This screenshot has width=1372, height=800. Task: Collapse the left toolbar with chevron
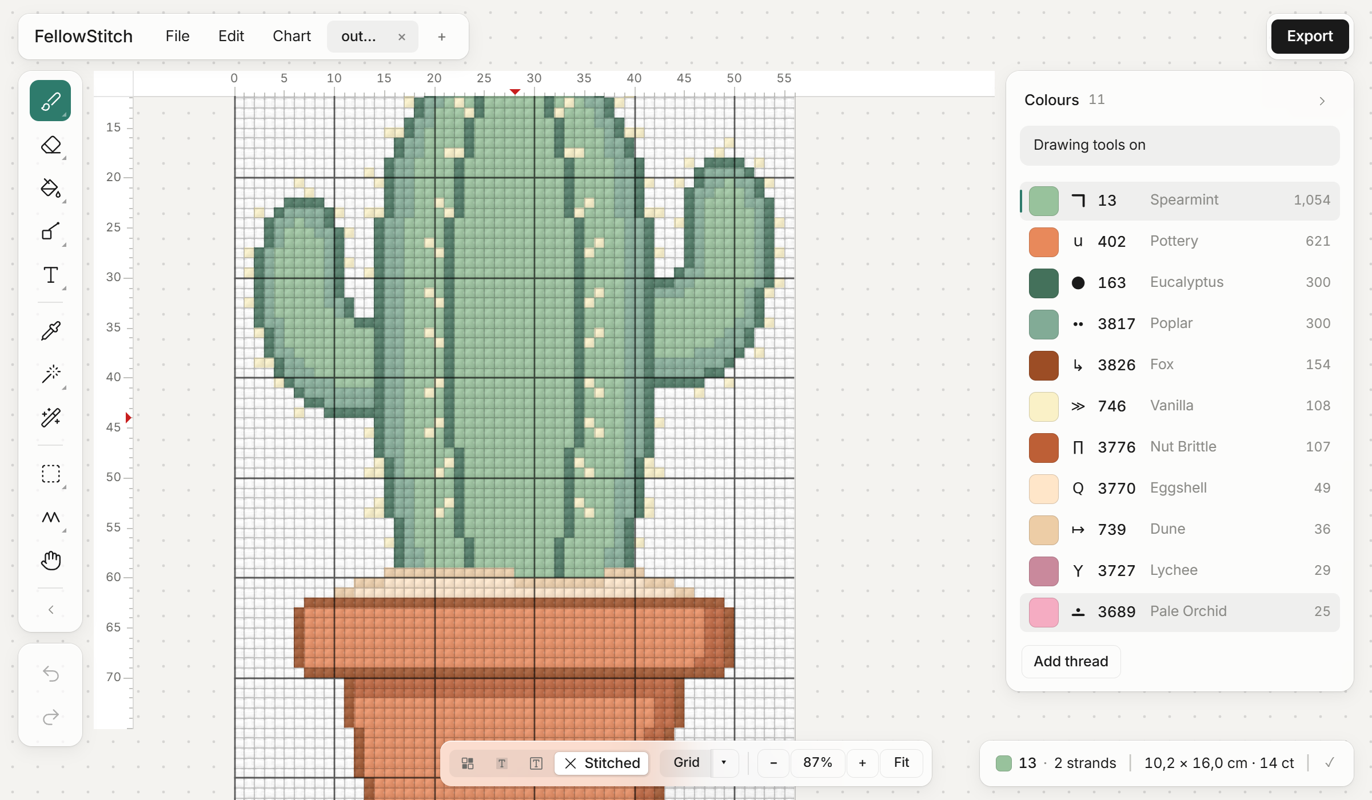point(50,610)
